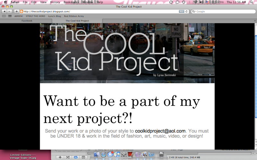Viewport: 257px width, 160px height.
Task: Open the Trash in the Dock
Action: [161, 154]
